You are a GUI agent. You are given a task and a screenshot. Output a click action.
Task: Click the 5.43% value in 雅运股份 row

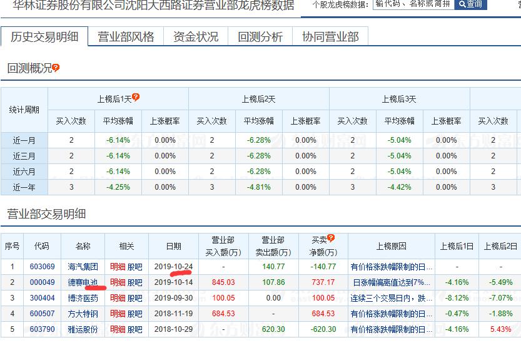point(500,329)
